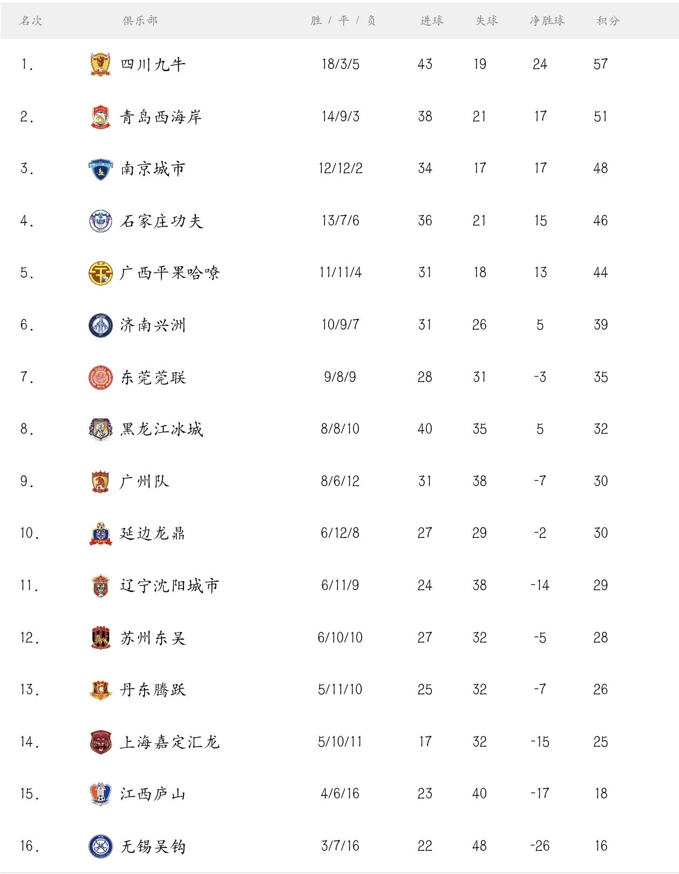Click the 江西庐山 club name

(153, 794)
